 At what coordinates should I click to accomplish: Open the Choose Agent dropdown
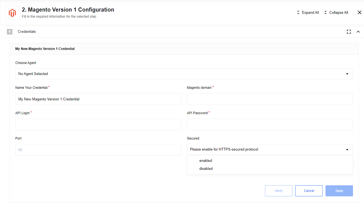click(x=184, y=74)
